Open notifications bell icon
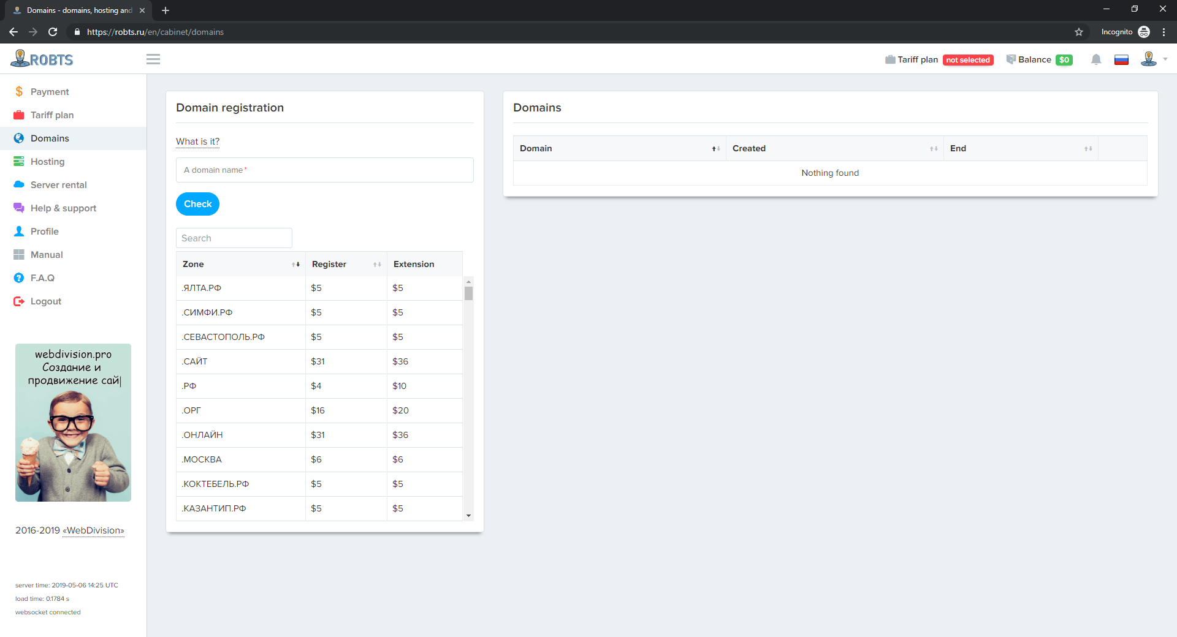Viewport: 1177px width, 637px height. coord(1096,59)
